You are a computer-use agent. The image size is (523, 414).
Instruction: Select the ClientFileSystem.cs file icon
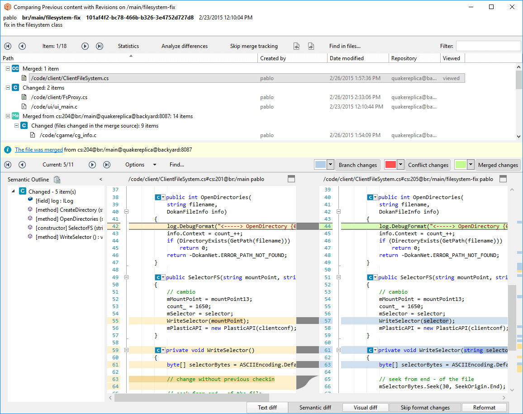click(x=24, y=78)
